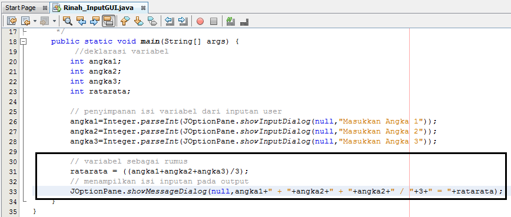This screenshot has width=511, height=217.
Task: Find the previous occurrence
Action: pyautogui.click(x=81, y=21)
